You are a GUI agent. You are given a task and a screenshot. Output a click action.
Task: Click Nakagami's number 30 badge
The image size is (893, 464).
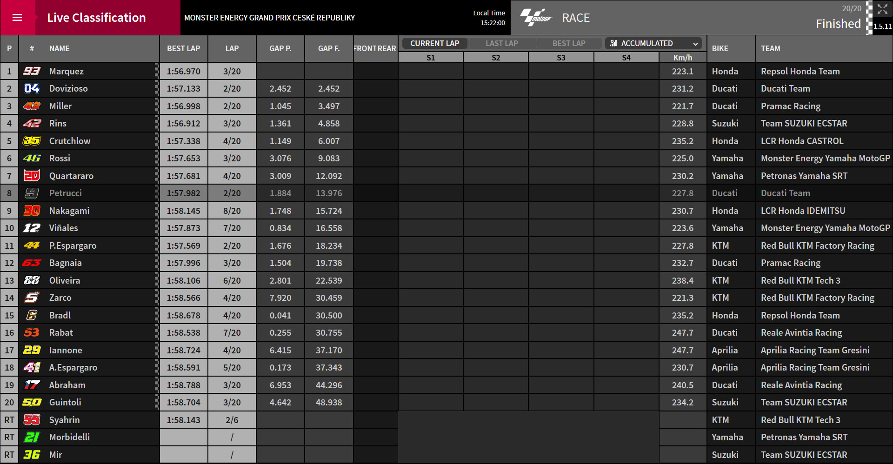pos(32,211)
